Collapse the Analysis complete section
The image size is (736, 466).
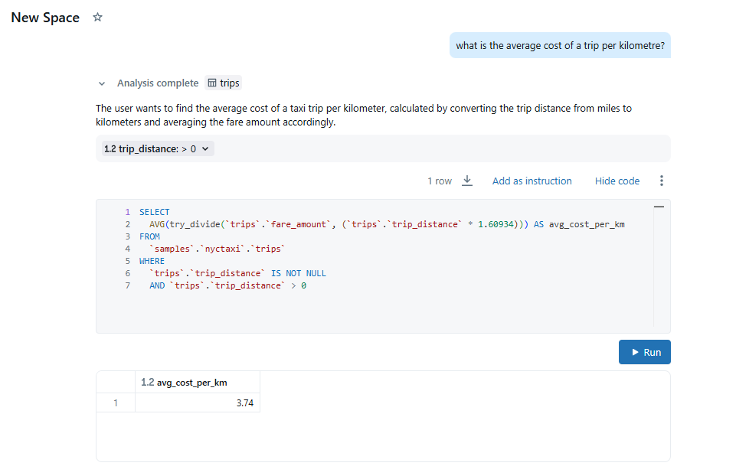(x=102, y=83)
